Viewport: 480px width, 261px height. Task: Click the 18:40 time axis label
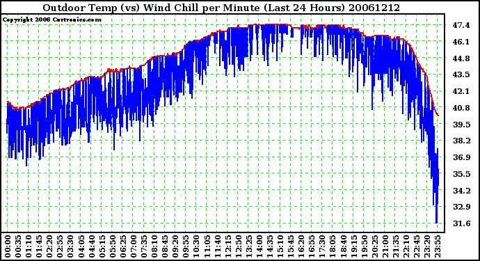point(343,246)
